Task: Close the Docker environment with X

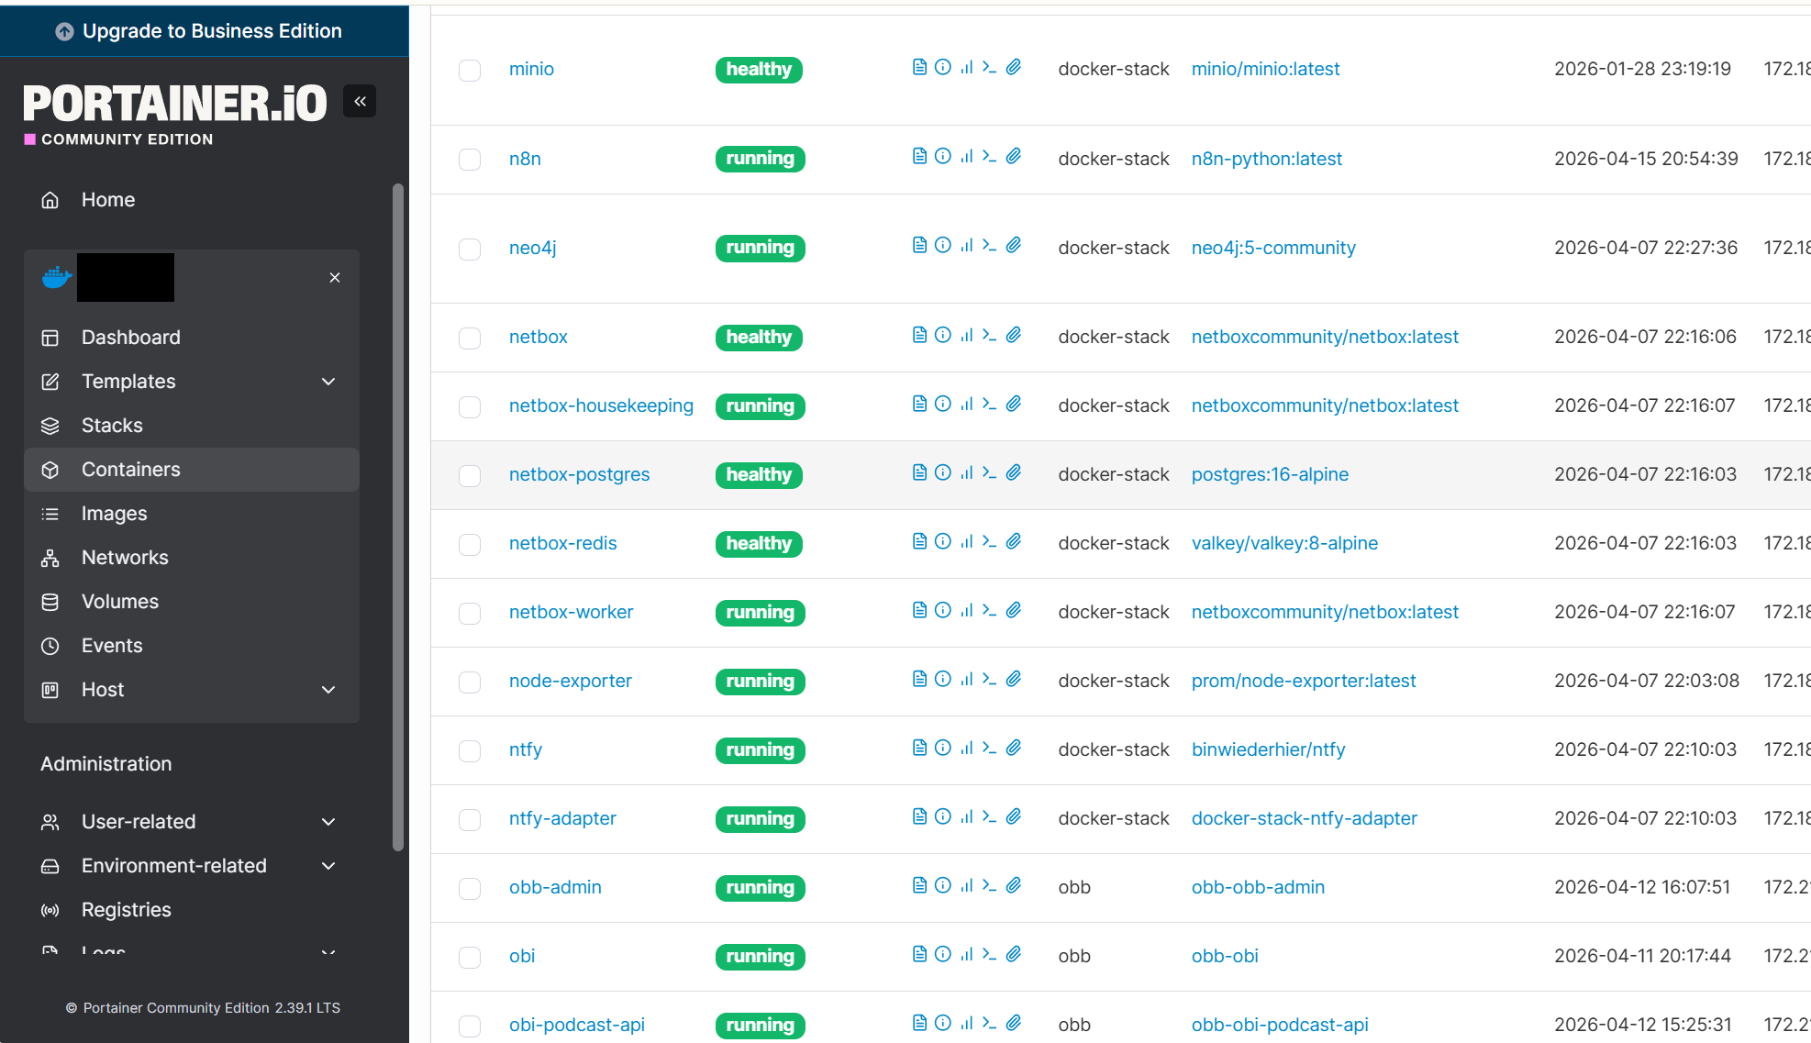Action: coord(335,277)
